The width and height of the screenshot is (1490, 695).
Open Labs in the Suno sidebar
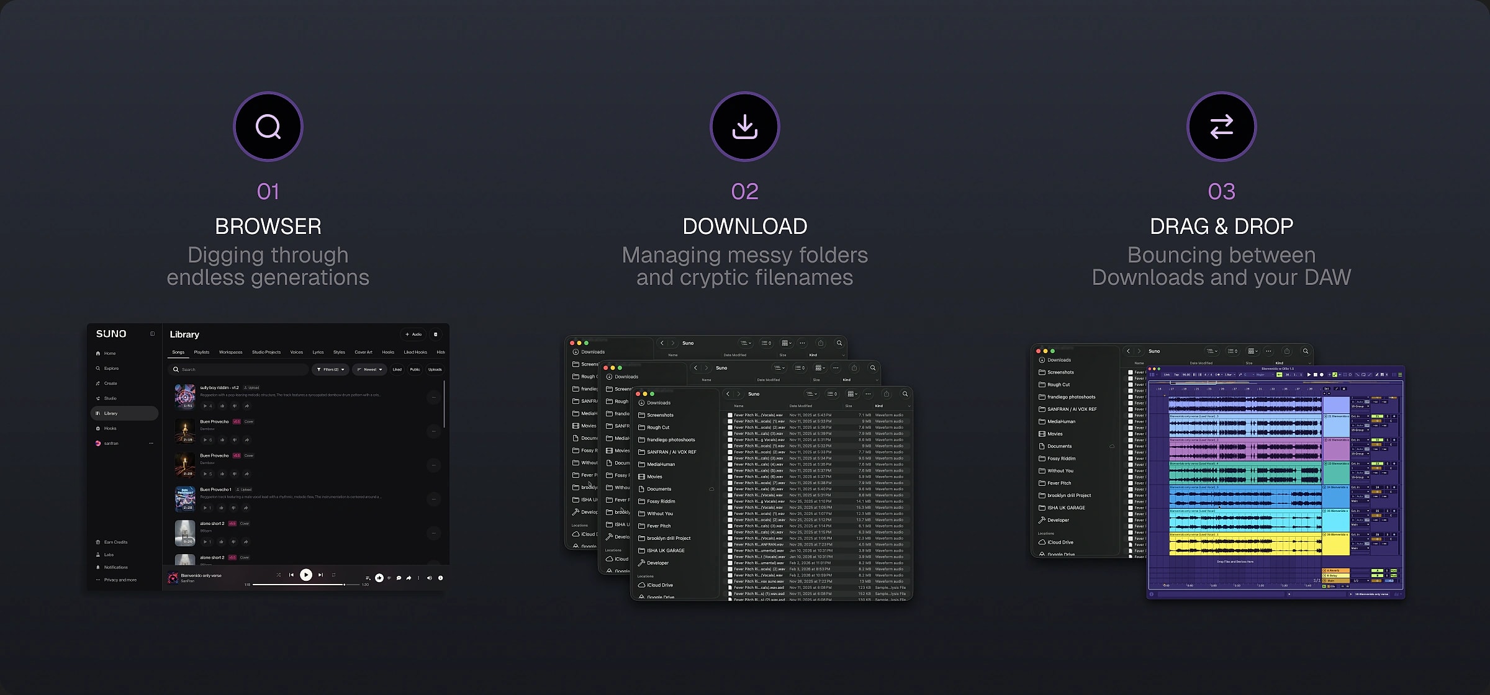click(x=105, y=555)
